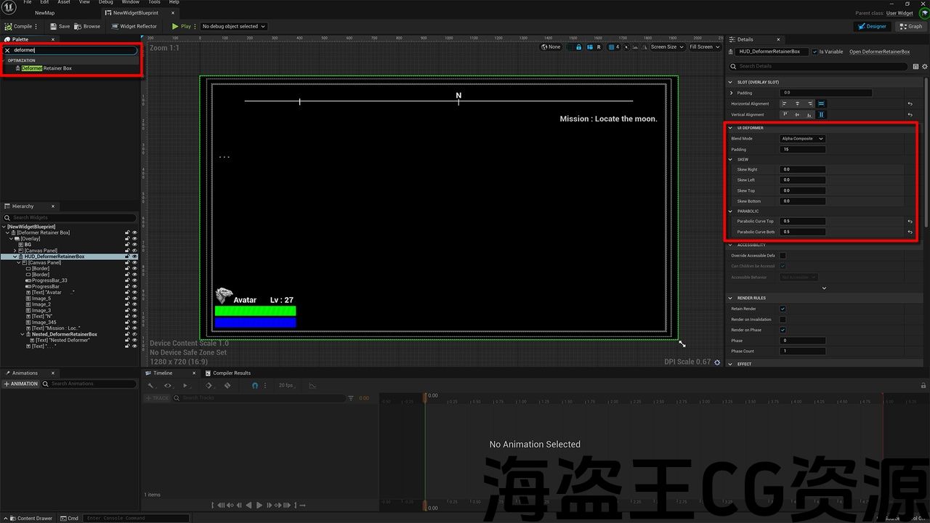The width and height of the screenshot is (930, 523).
Task: Clear the Palette search with X icon
Action: pos(8,51)
